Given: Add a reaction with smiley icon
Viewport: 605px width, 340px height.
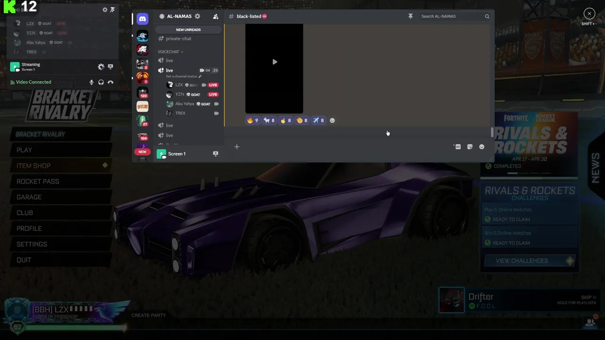Looking at the screenshot, I should (332, 120).
